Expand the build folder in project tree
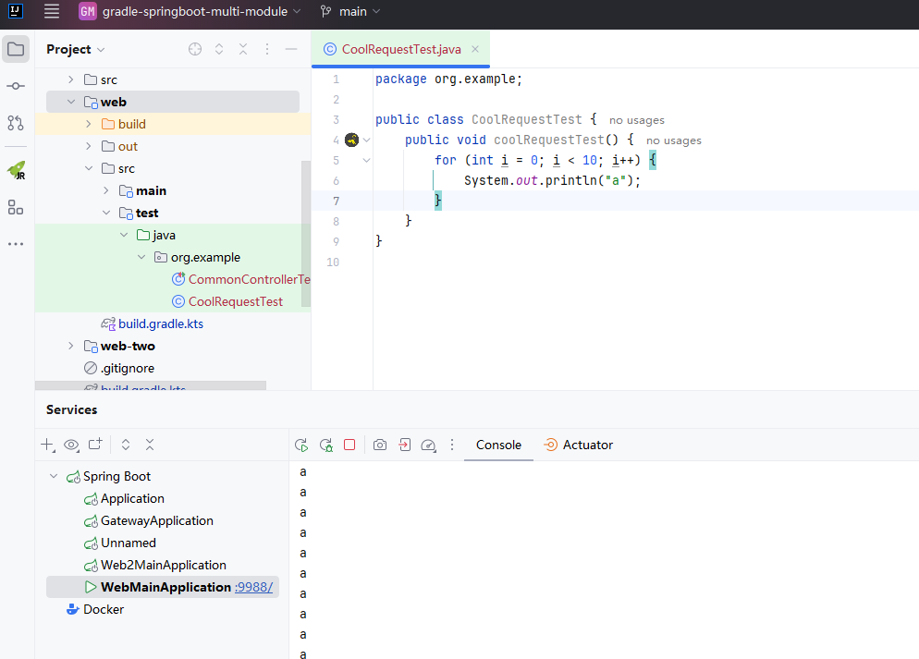The height and width of the screenshot is (659, 919). [x=89, y=124]
